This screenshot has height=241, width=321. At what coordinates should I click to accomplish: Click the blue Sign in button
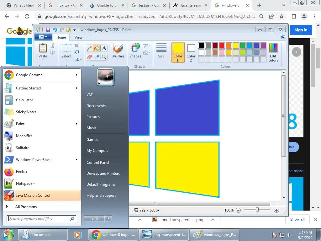tap(301, 30)
